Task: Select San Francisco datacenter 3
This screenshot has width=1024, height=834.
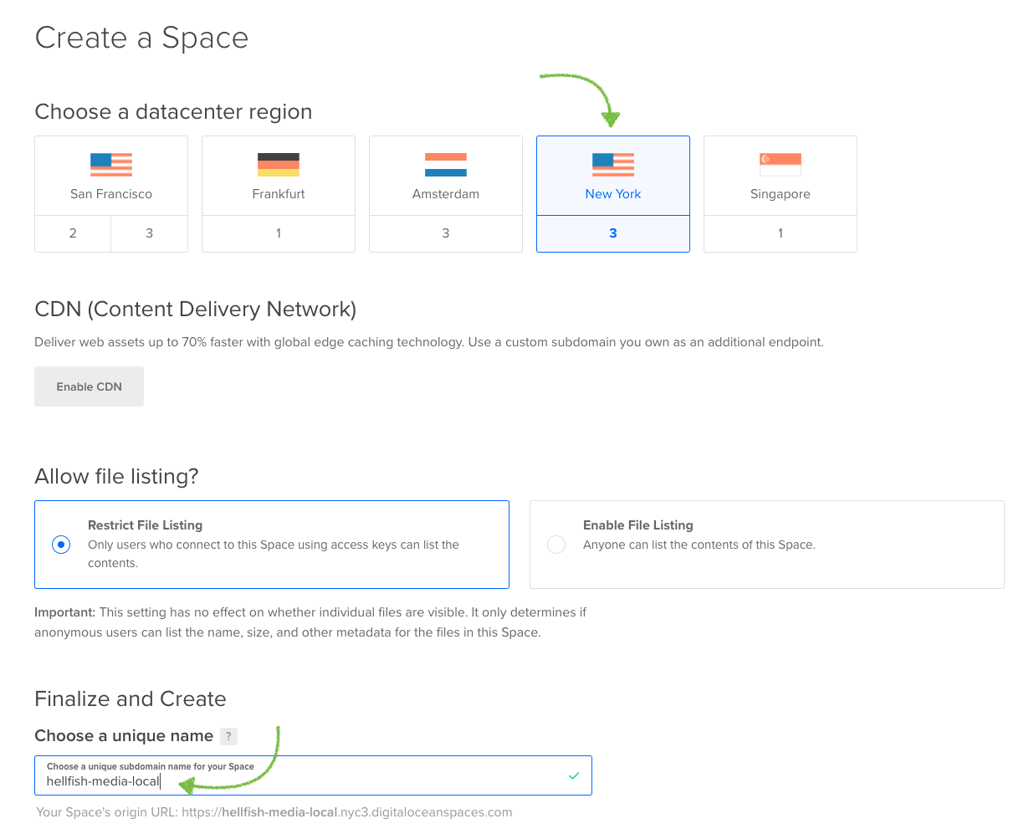Action: click(x=149, y=233)
